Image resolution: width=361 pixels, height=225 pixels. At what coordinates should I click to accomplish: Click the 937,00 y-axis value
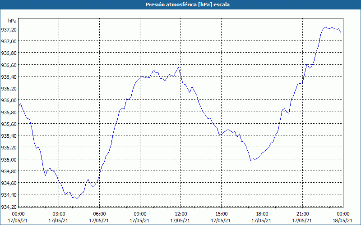pos(9,41)
